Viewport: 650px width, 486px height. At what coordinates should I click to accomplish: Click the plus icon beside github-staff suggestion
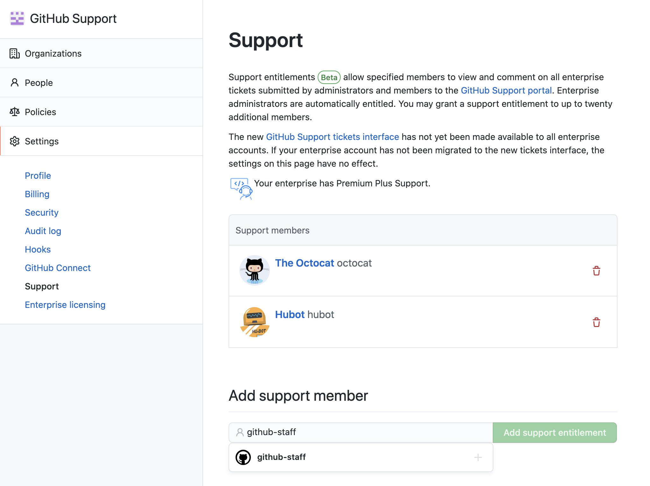tap(478, 457)
